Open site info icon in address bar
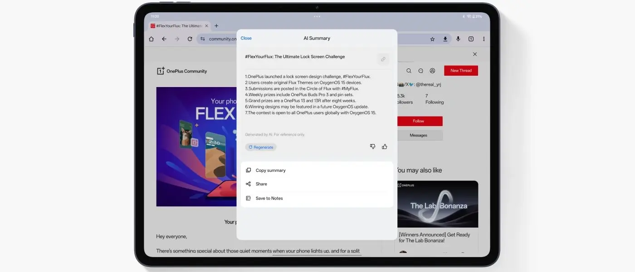Screen dimensions: 635x272 203,39
